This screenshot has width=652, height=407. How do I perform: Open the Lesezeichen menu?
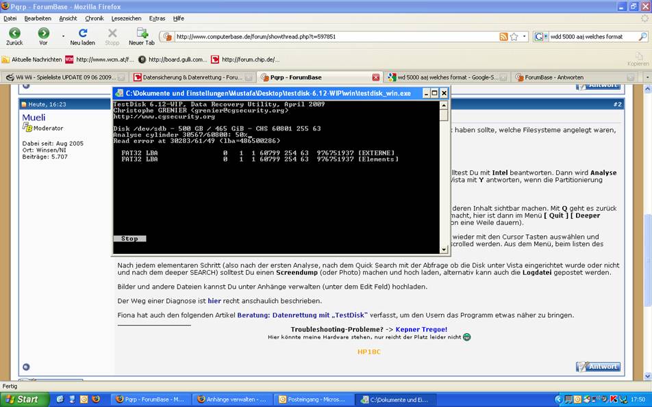[127, 18]
